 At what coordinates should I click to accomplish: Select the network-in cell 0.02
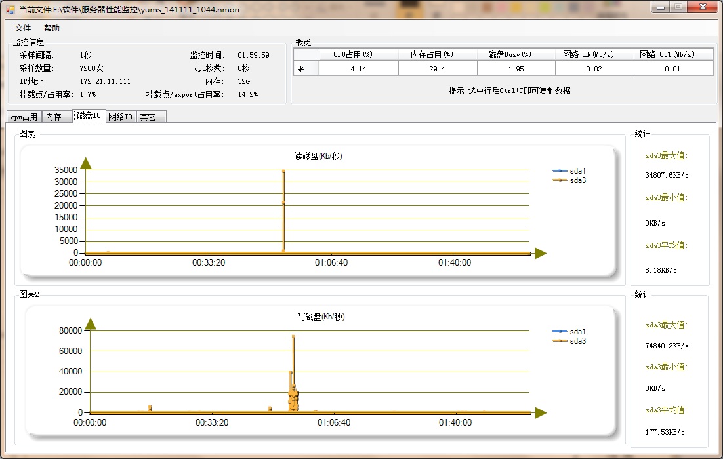pyautogui.click(x=594, y=69)
